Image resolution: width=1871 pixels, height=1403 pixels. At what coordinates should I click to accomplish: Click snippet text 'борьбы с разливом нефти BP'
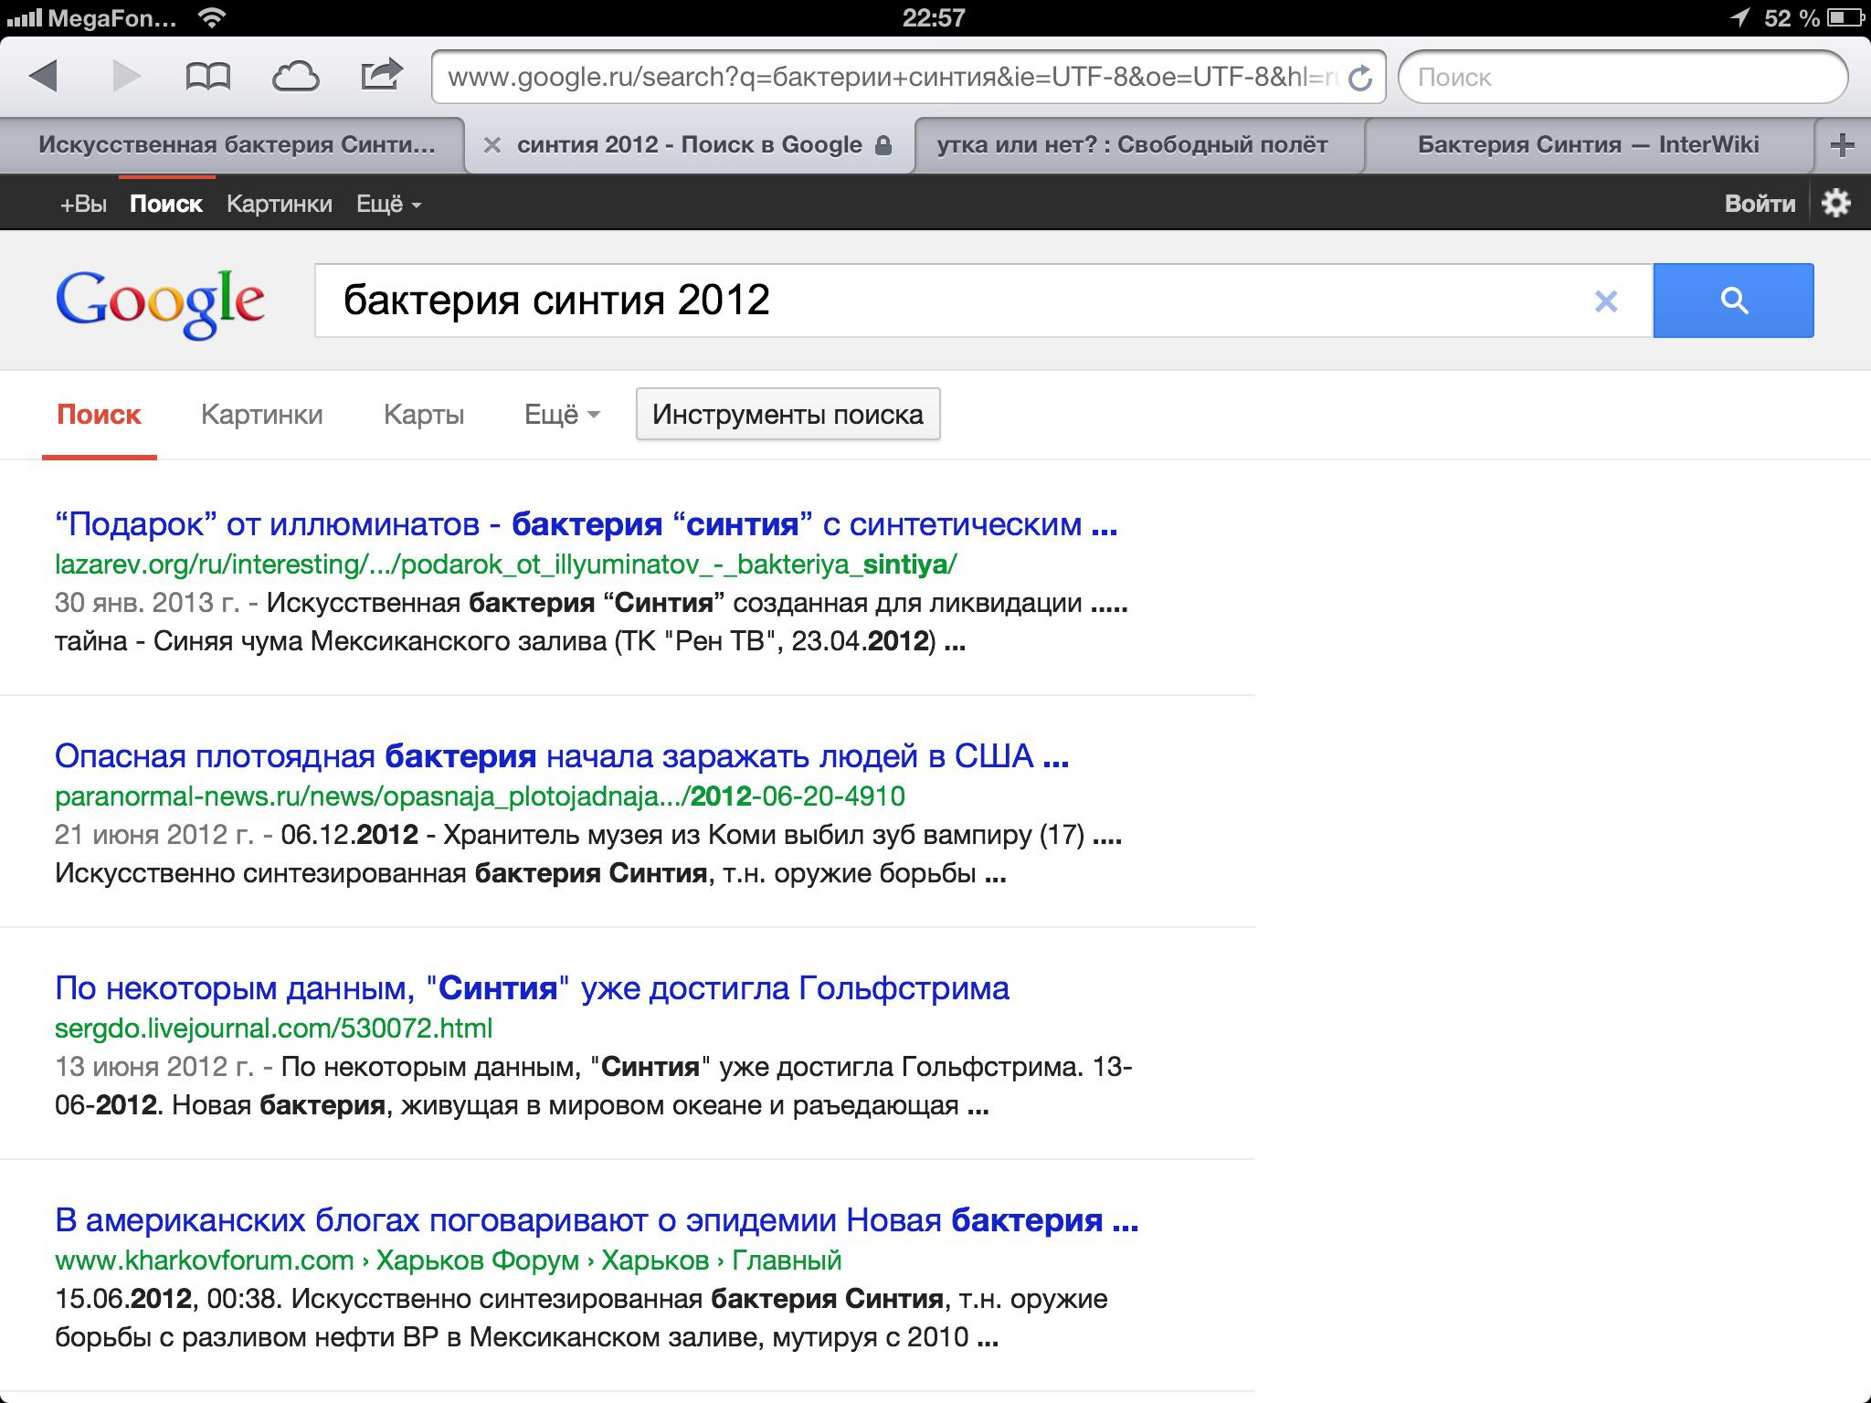247,1337
